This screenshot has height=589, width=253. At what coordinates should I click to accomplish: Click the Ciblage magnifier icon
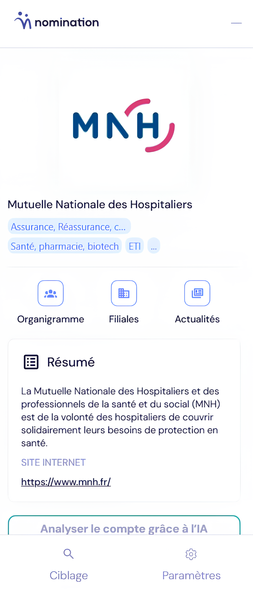pyautogui.click(x=68, y=554)
